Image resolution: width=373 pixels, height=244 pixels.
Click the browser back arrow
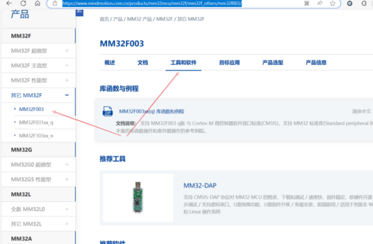click(x=9, y=3)
